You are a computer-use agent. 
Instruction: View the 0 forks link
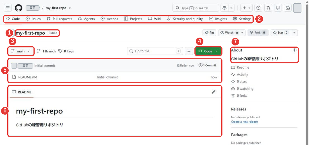[x=239, y=96]
